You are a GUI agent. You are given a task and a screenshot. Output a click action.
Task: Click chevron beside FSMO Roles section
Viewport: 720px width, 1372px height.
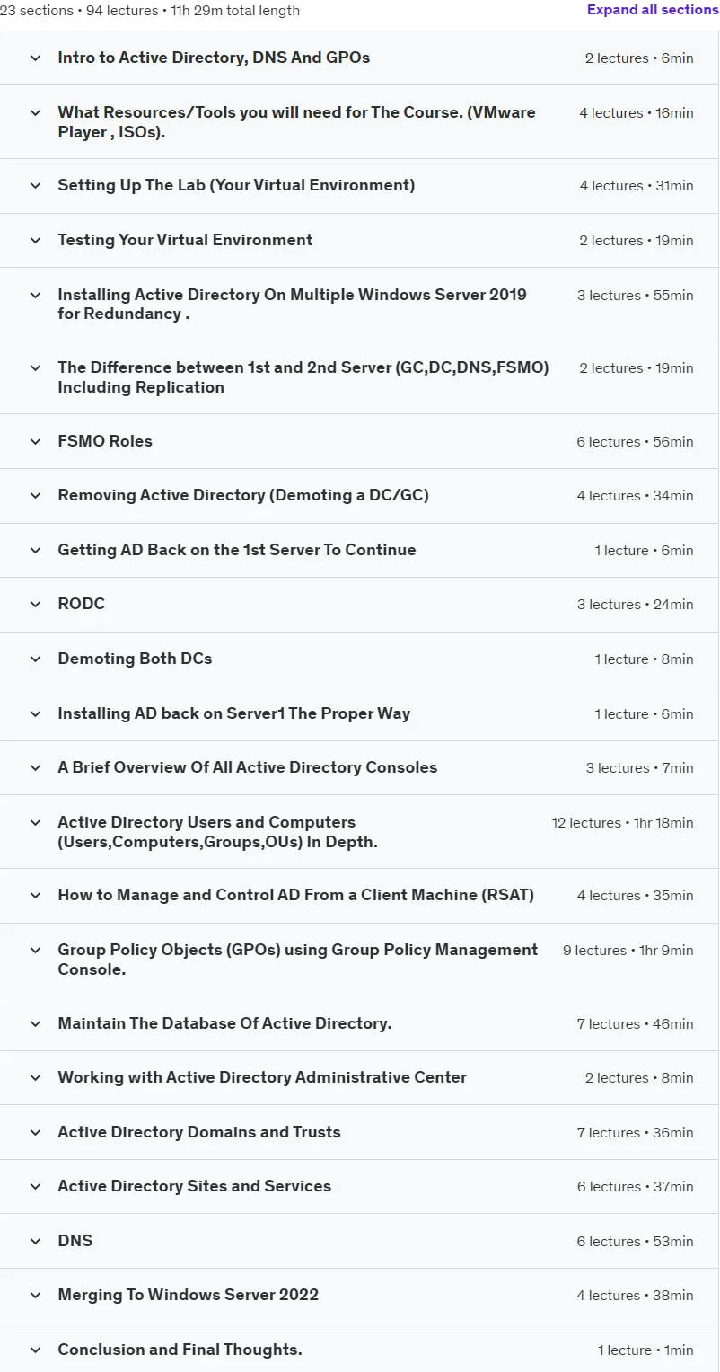click(36, 441)
